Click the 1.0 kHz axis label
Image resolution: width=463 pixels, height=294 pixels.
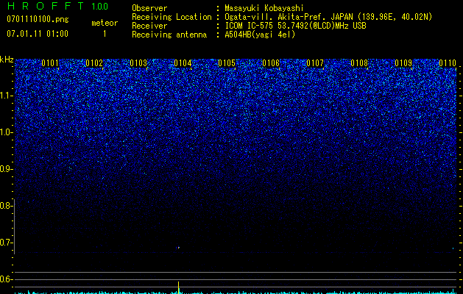(x=7, y=132)
